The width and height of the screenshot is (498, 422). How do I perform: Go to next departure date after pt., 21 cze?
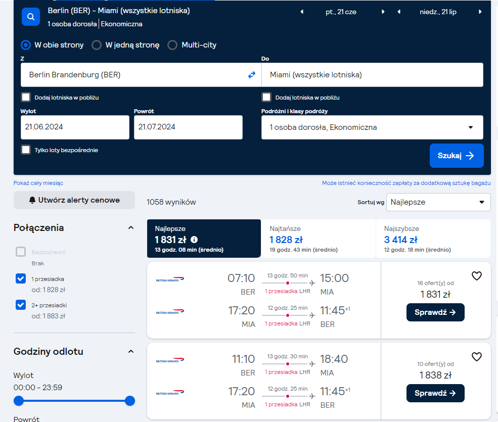coord(383,12)
